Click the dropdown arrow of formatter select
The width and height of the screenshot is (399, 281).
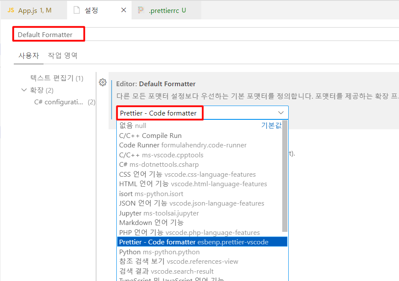click(281, 113)
